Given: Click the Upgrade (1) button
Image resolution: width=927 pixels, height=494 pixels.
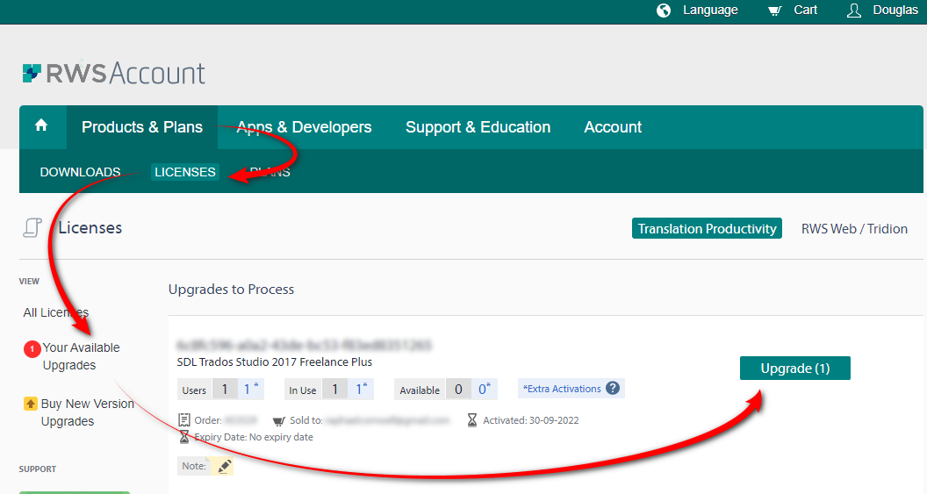Looking at the screenshot, I should coord(794,369).
